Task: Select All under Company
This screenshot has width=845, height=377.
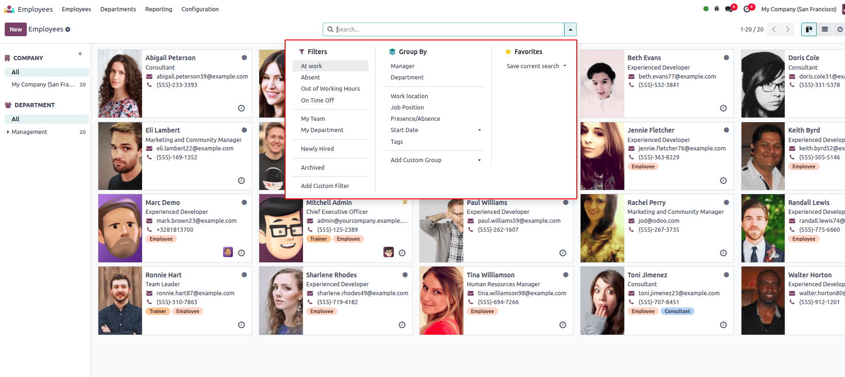Action: (x=47, y=72)
